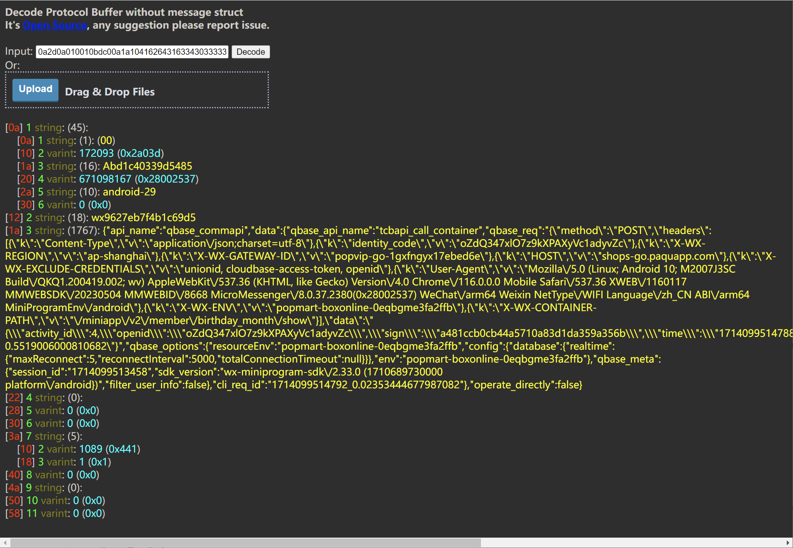793x548 pixels.
Task: Click the horizontal scrollbar thumb
Action: 245,543
